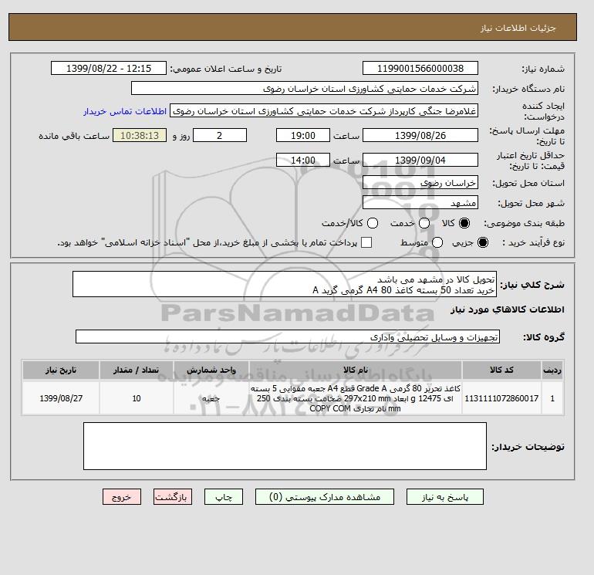The width and height of the screenshot is (594, 575).
Task: Toggle the اسناد خزانه اسلامی payment checkbox
Action: coord(366,242)
